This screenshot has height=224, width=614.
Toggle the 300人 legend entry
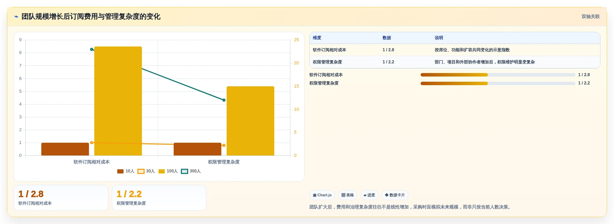click(x=191, y=171)
